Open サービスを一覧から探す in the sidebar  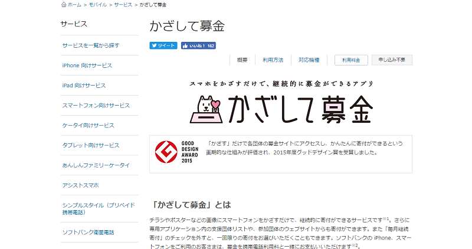point(91,45)
